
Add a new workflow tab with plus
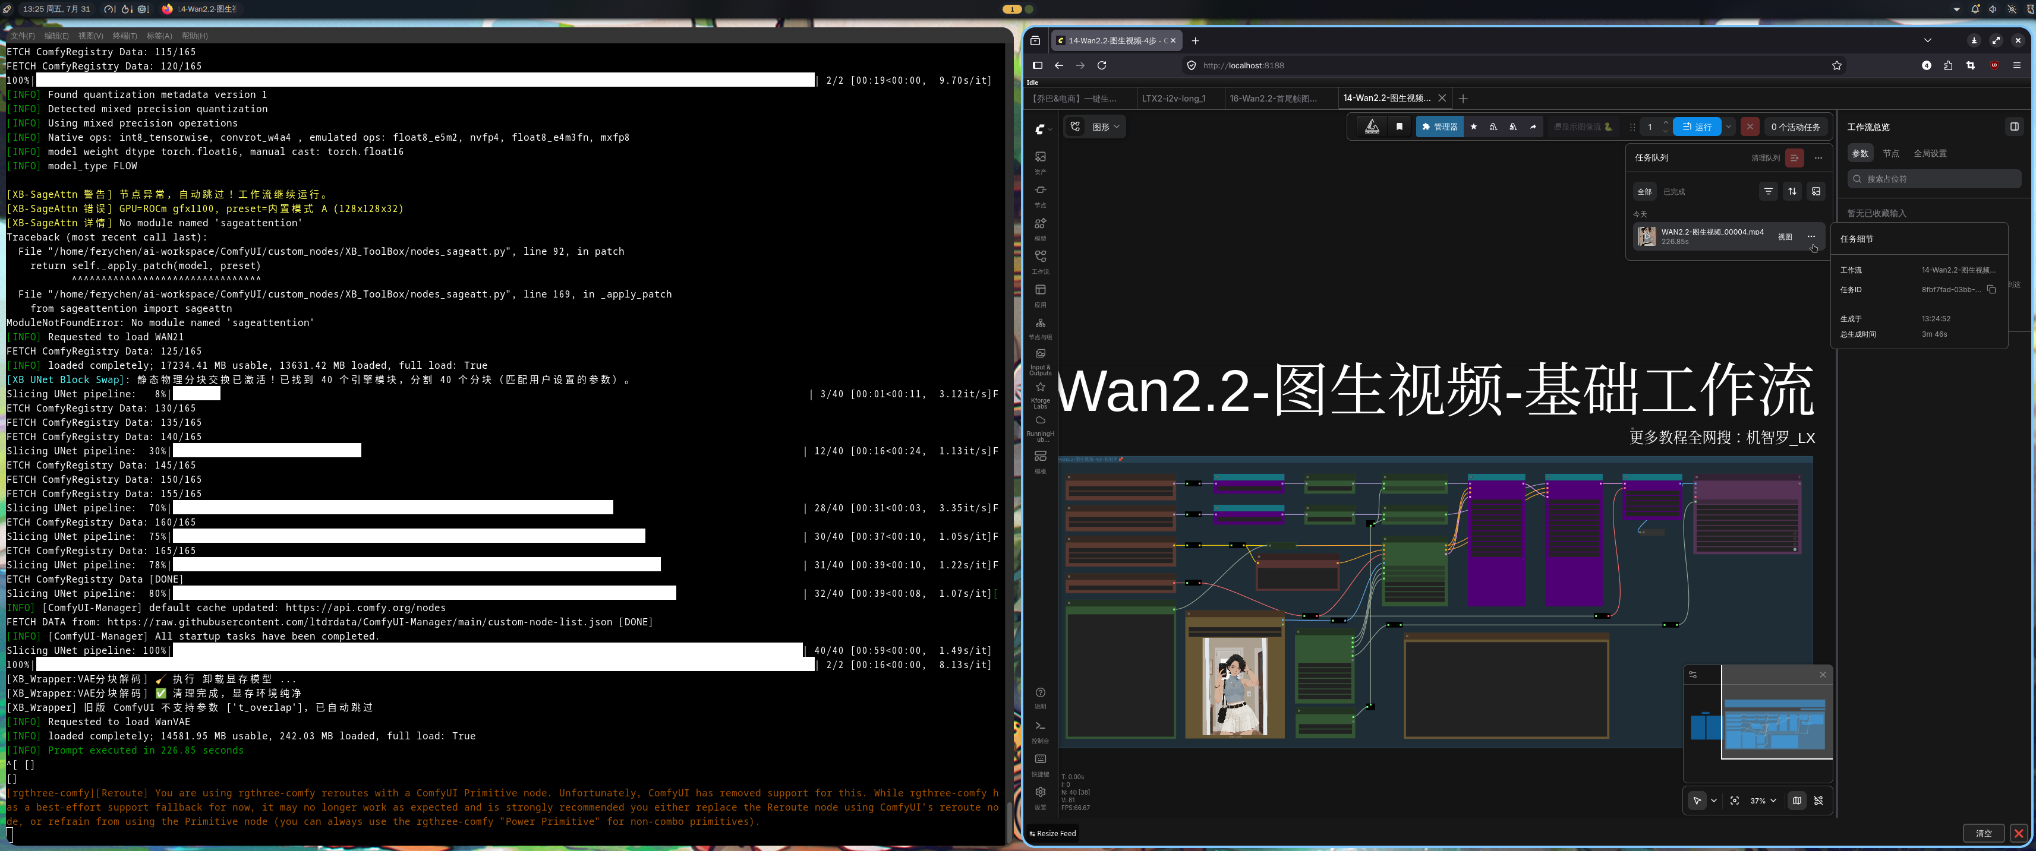click(x=1463, y=98)
